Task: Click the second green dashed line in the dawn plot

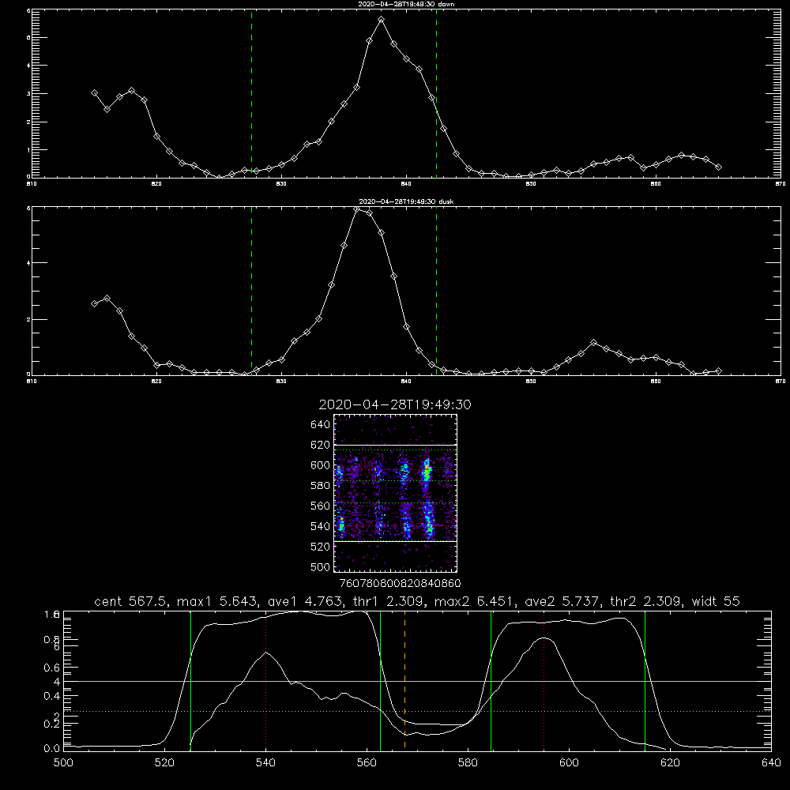Action: point(436,93)
